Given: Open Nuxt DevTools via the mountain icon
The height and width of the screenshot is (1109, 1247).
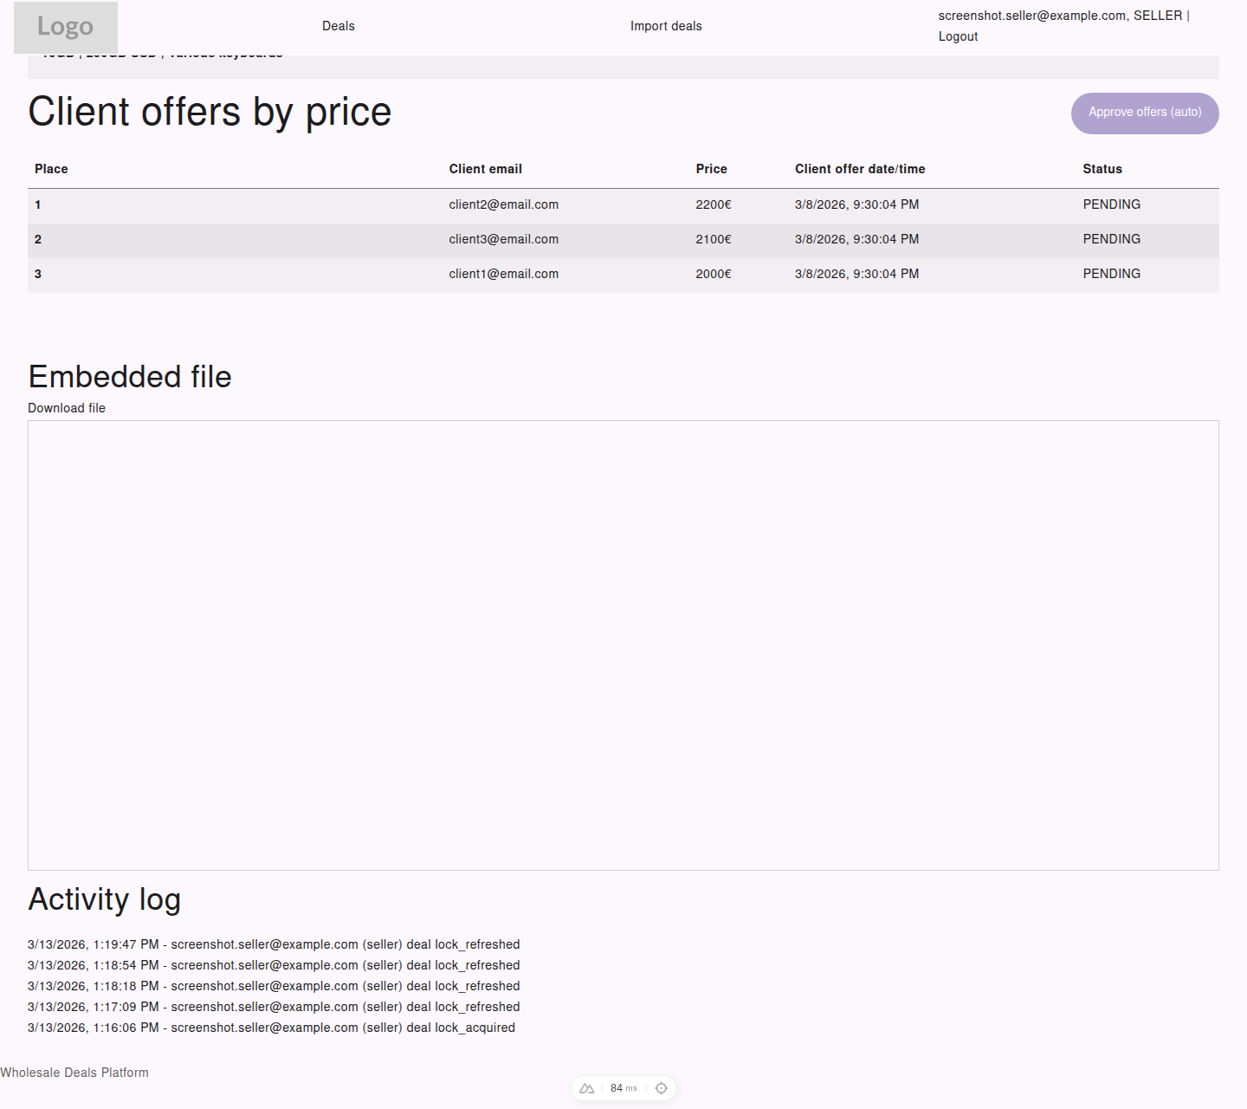Looking at the screenshot, I should coord(586,1088).
